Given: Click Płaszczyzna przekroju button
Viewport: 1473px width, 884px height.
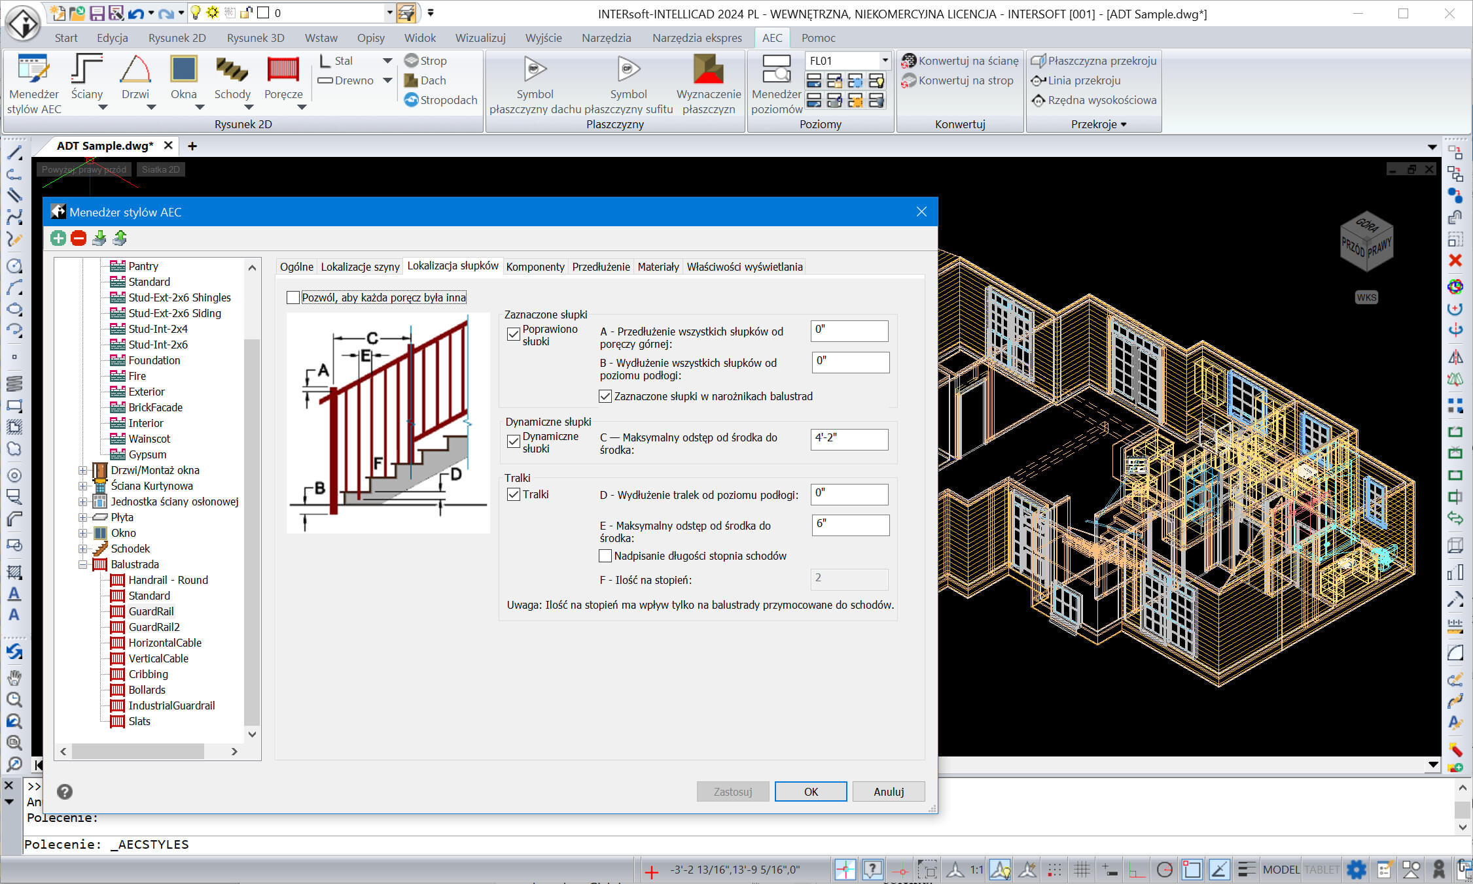Looking at the screenshot, I should tap(1094, 61).
